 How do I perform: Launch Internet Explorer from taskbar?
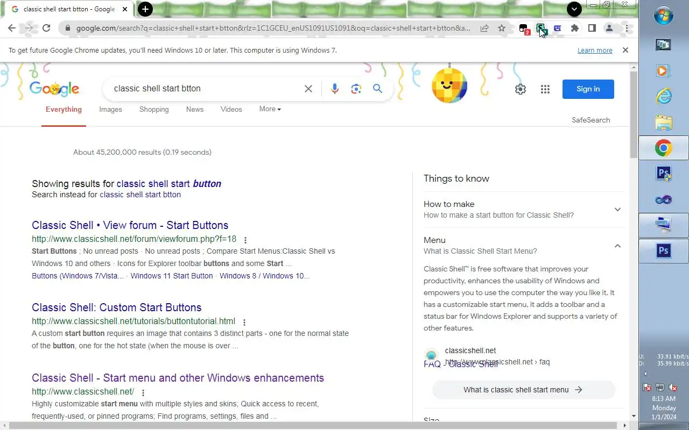(664, 96)
